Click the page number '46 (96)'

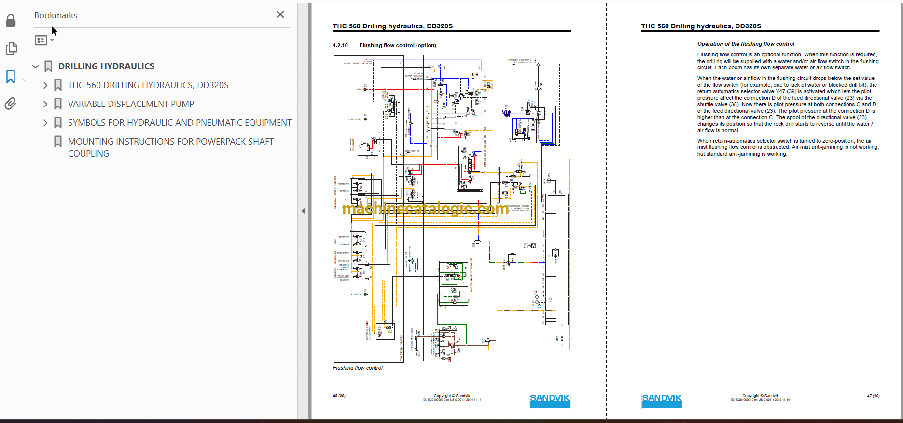[339, 396]
